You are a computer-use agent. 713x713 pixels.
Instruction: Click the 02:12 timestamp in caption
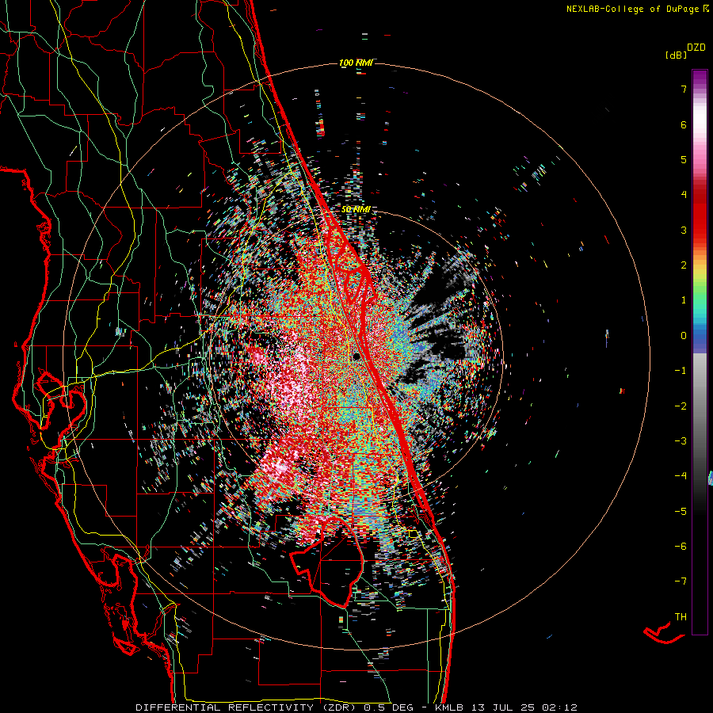point(560,707)
